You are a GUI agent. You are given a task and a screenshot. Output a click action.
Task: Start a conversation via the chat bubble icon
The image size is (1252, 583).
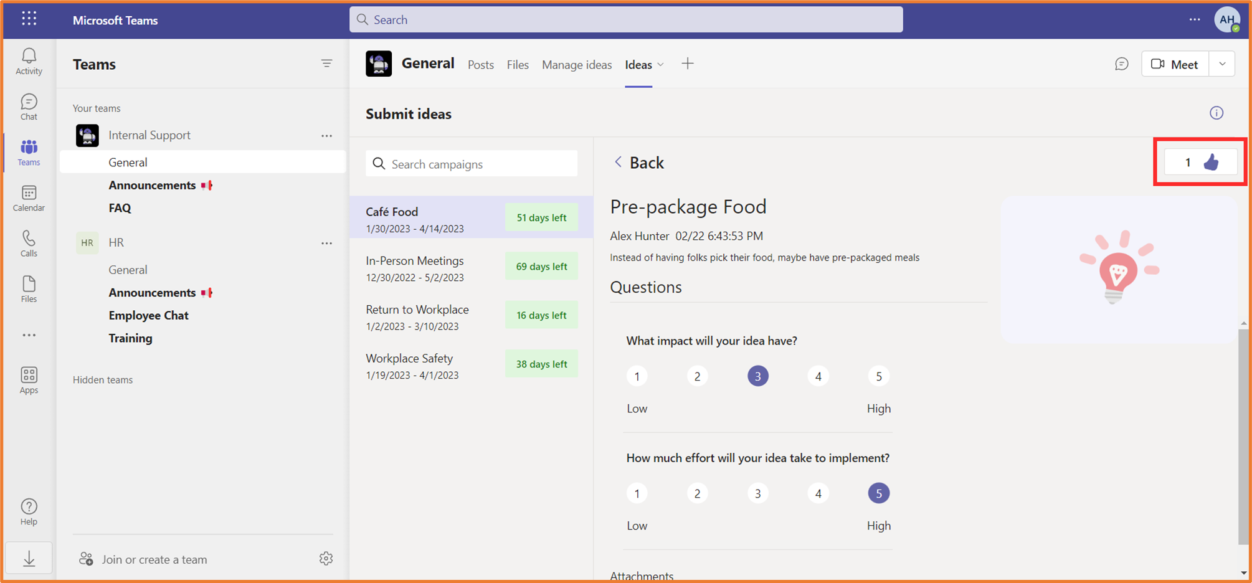pyautogui.click(x=1122, y=64)
